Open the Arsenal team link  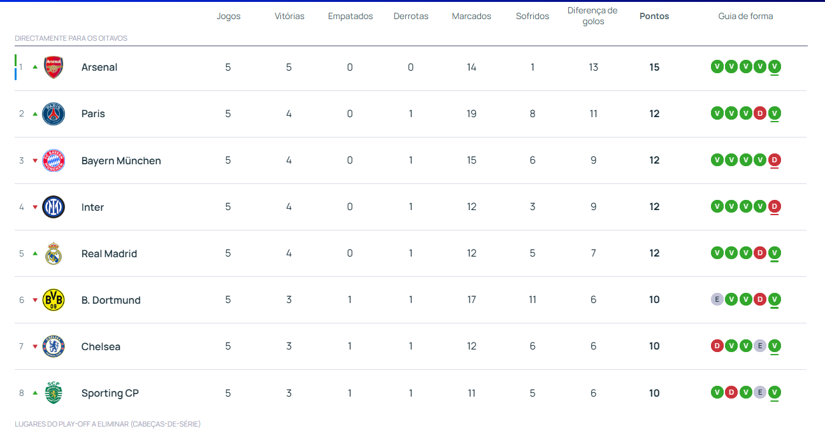(99, 67)
